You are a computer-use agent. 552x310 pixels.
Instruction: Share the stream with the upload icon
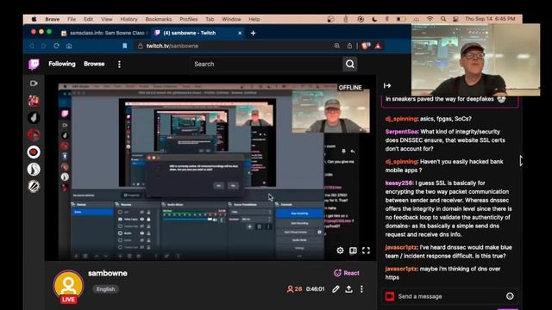point(348,289)
